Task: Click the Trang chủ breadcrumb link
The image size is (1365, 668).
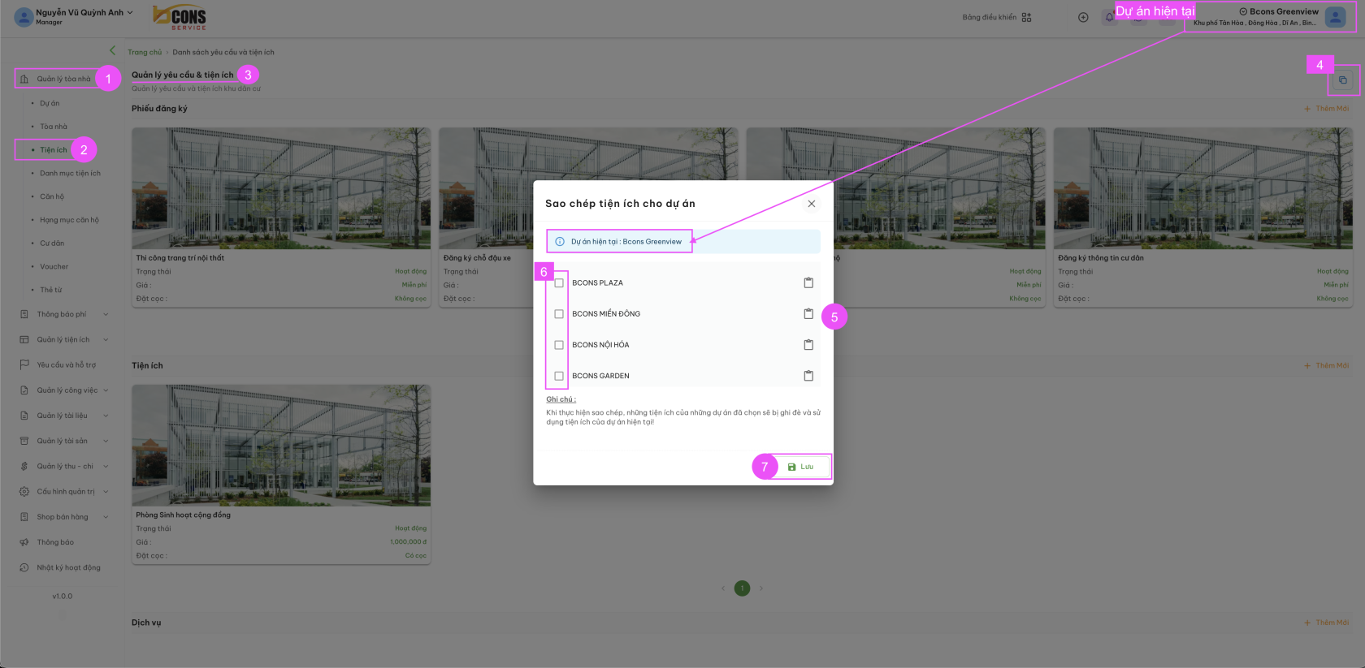Action: pos(145,52)
